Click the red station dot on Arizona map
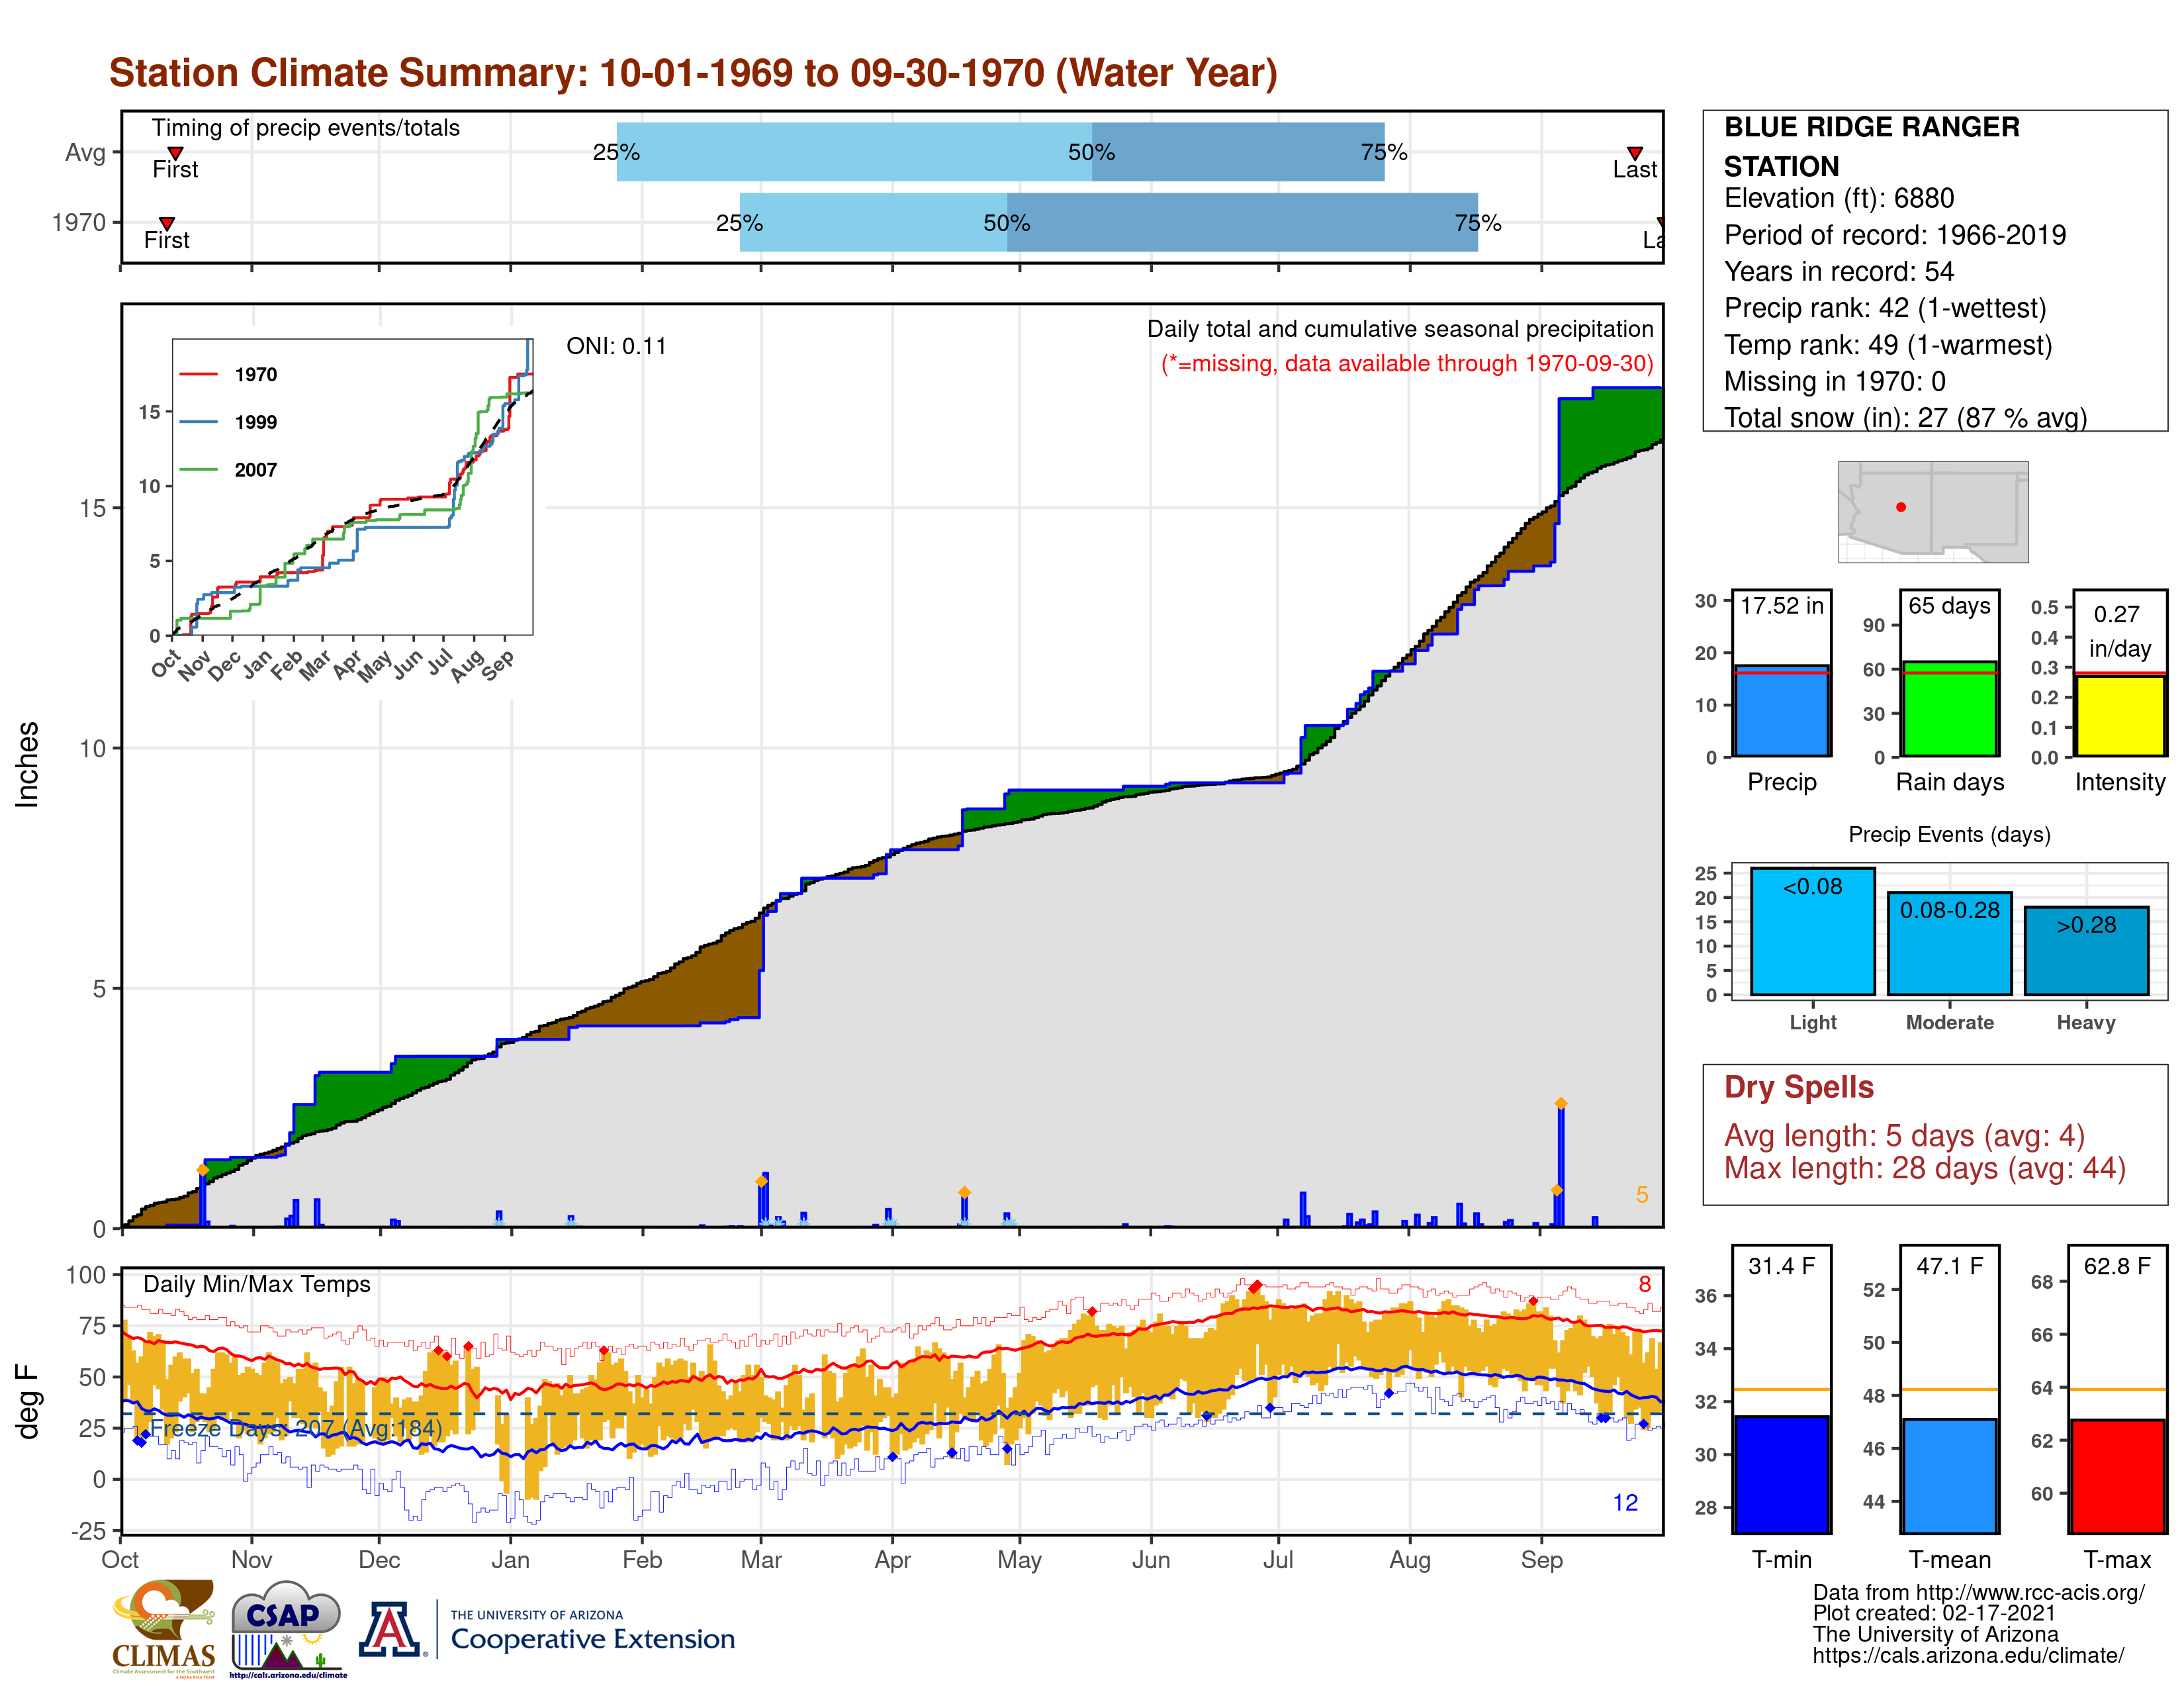Screen dimensions: 2184x1688 pos(1901,507)
